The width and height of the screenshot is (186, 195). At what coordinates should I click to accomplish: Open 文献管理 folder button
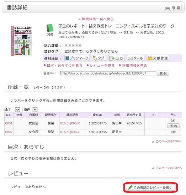tap(158, 58)
